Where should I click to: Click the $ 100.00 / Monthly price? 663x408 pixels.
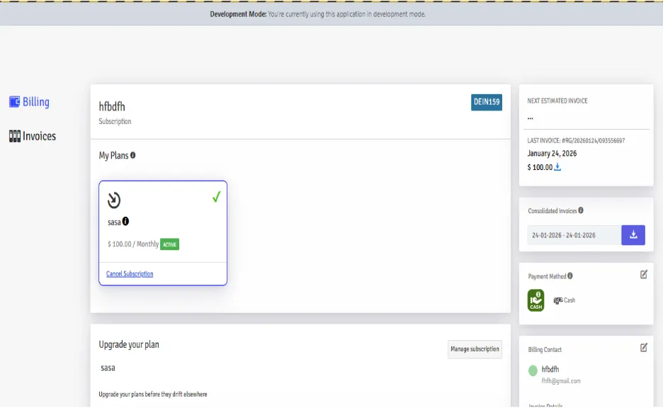pos(133,244)
